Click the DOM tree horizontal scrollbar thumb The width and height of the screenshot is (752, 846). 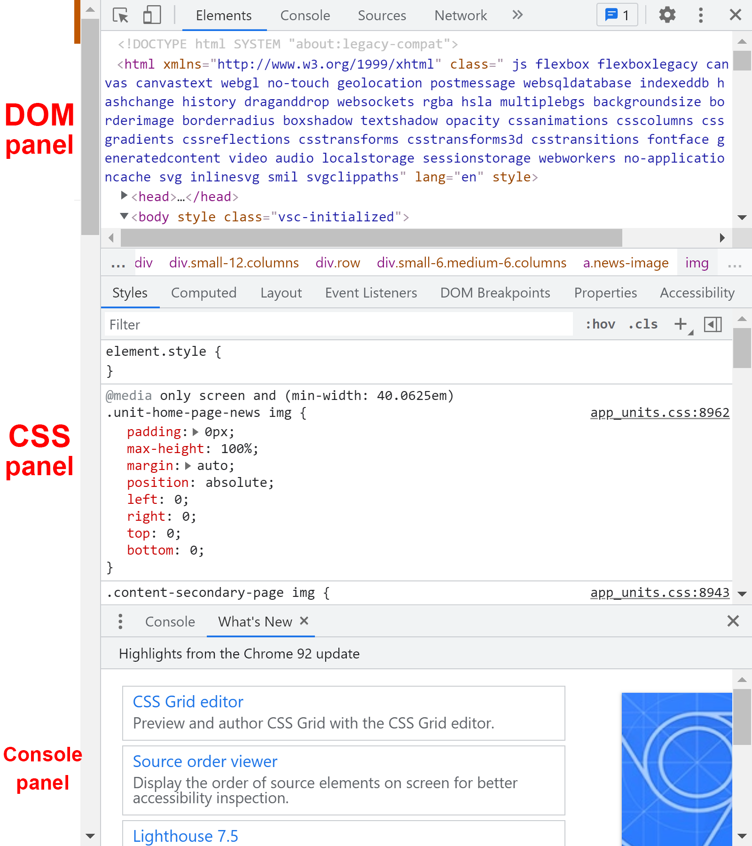(371, 238)
